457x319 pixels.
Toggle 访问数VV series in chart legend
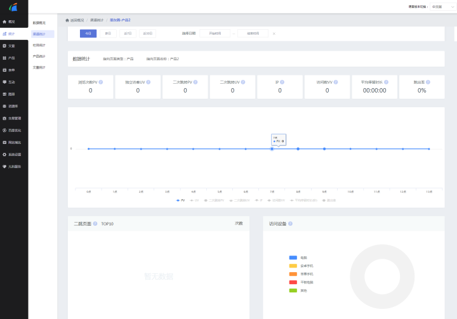click(x=276, y=200)
